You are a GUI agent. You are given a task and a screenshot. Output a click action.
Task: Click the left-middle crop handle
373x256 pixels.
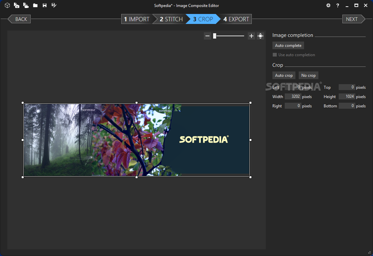pyautogui.click(x=23, y=140)
